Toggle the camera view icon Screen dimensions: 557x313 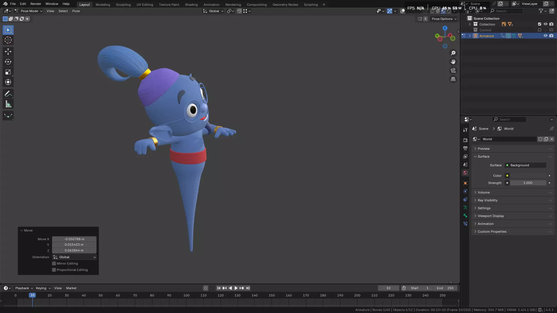tap(453, 70)
